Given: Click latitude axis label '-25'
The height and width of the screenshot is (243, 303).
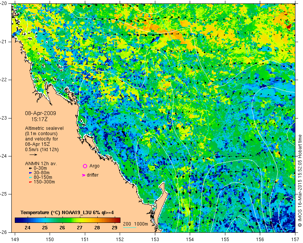Looking at the screenshot, I should [3, 194].
